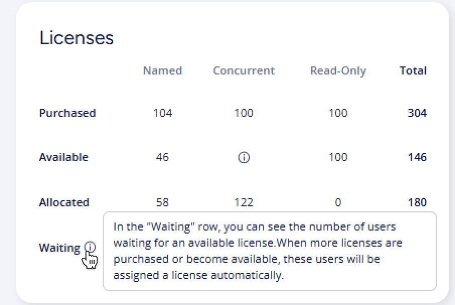Click the info icon in Concurrent Available cell
The height and width of the screenshot is (305, 455).
[244, 158]
